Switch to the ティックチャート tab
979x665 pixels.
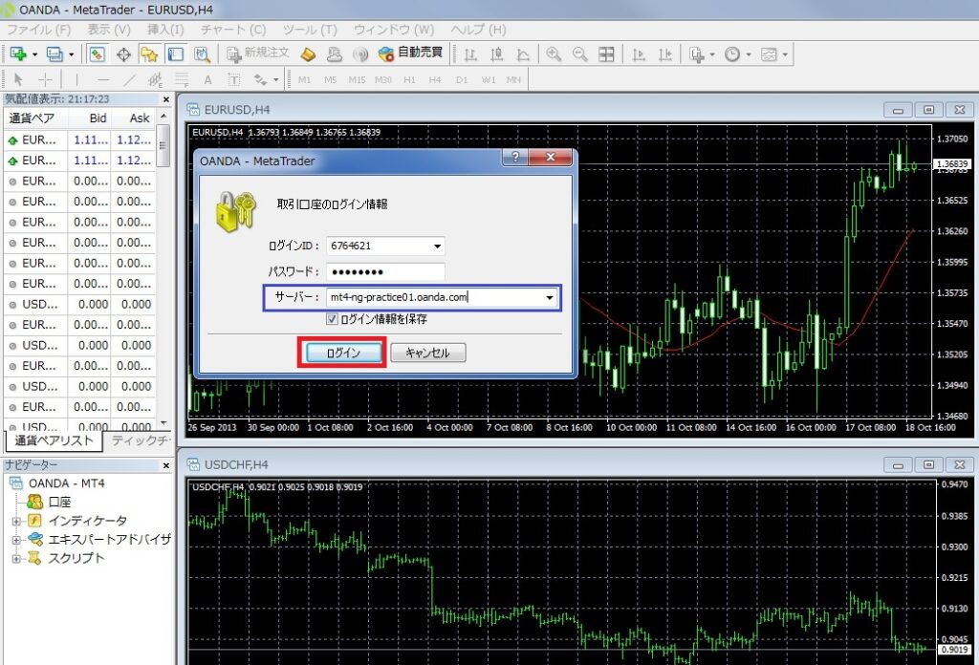141,440
